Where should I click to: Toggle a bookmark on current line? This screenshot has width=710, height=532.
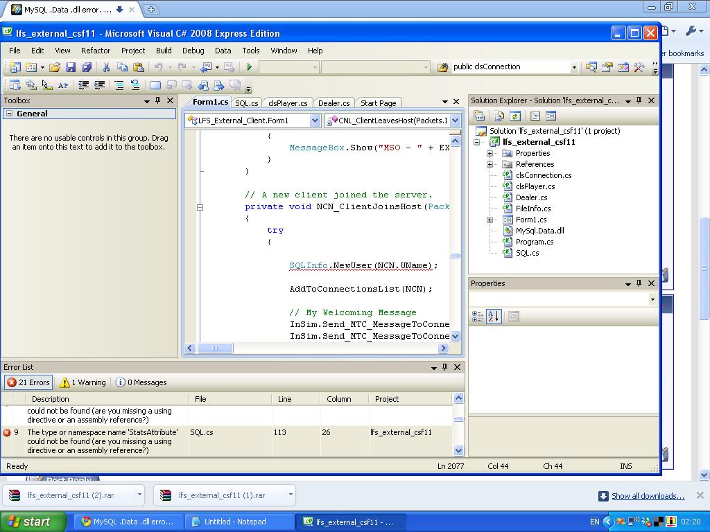155,85
